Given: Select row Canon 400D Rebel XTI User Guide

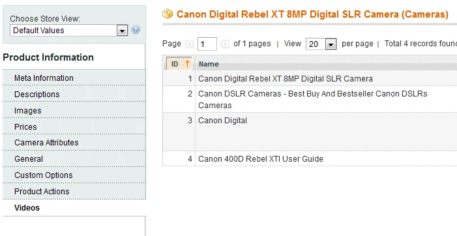Looking at the screenshot, I should (x=310, y=159).
